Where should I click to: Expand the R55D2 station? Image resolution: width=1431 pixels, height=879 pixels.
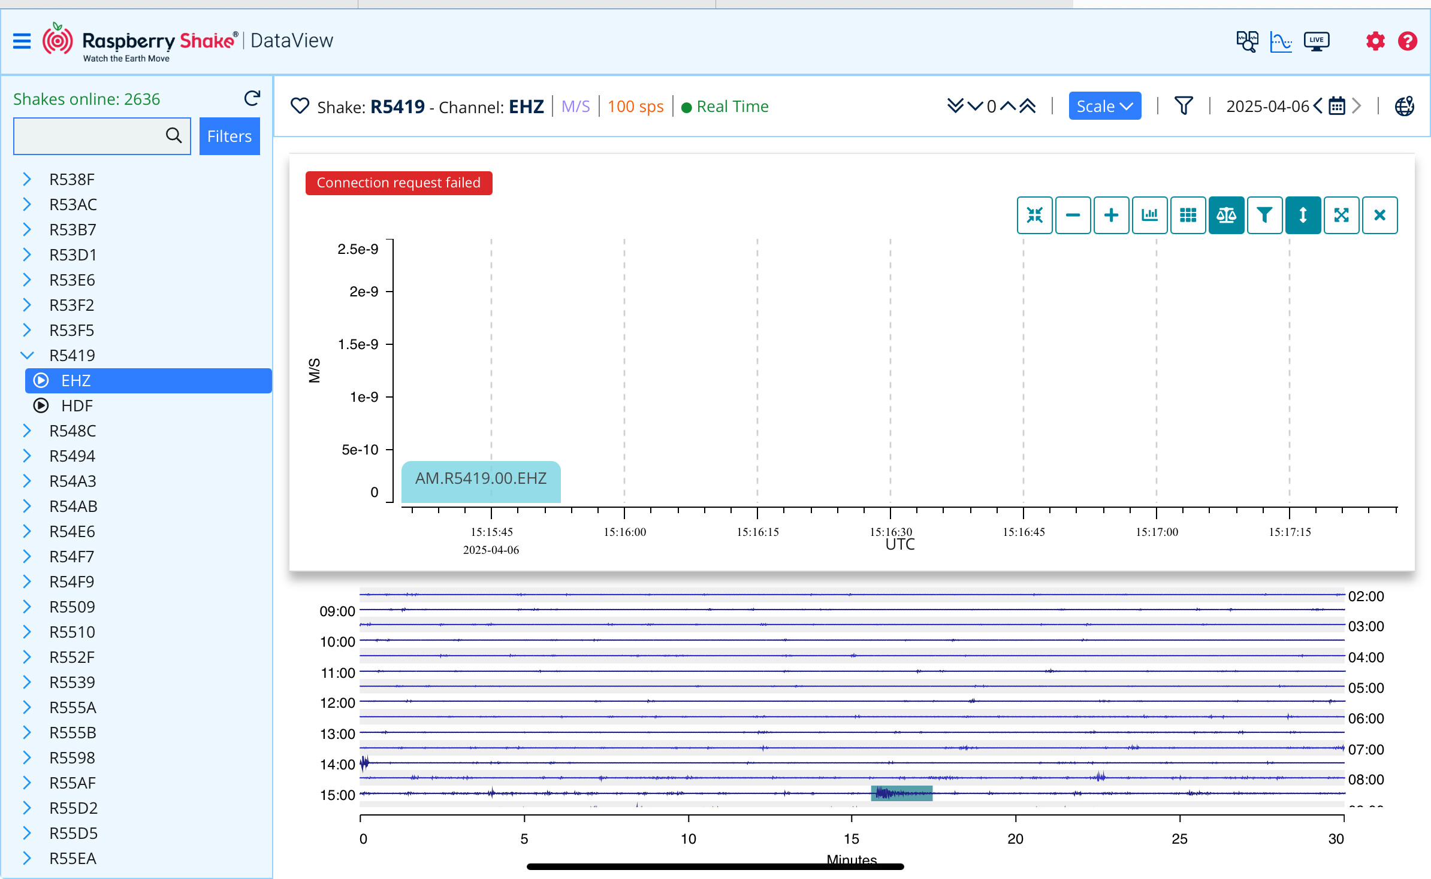click(x=27, y=808)
